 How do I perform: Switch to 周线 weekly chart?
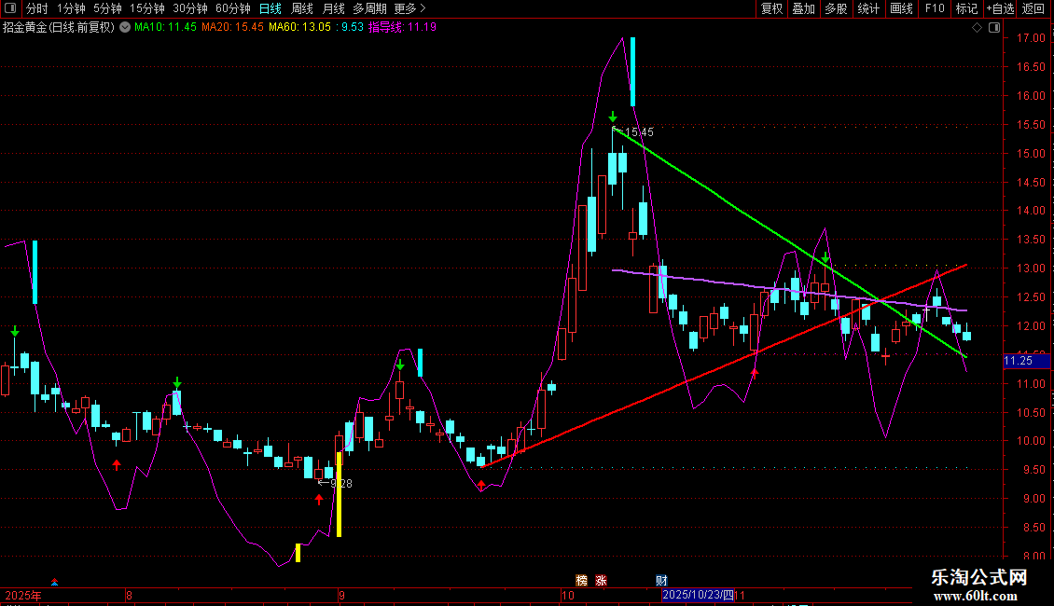pos(302,8)
